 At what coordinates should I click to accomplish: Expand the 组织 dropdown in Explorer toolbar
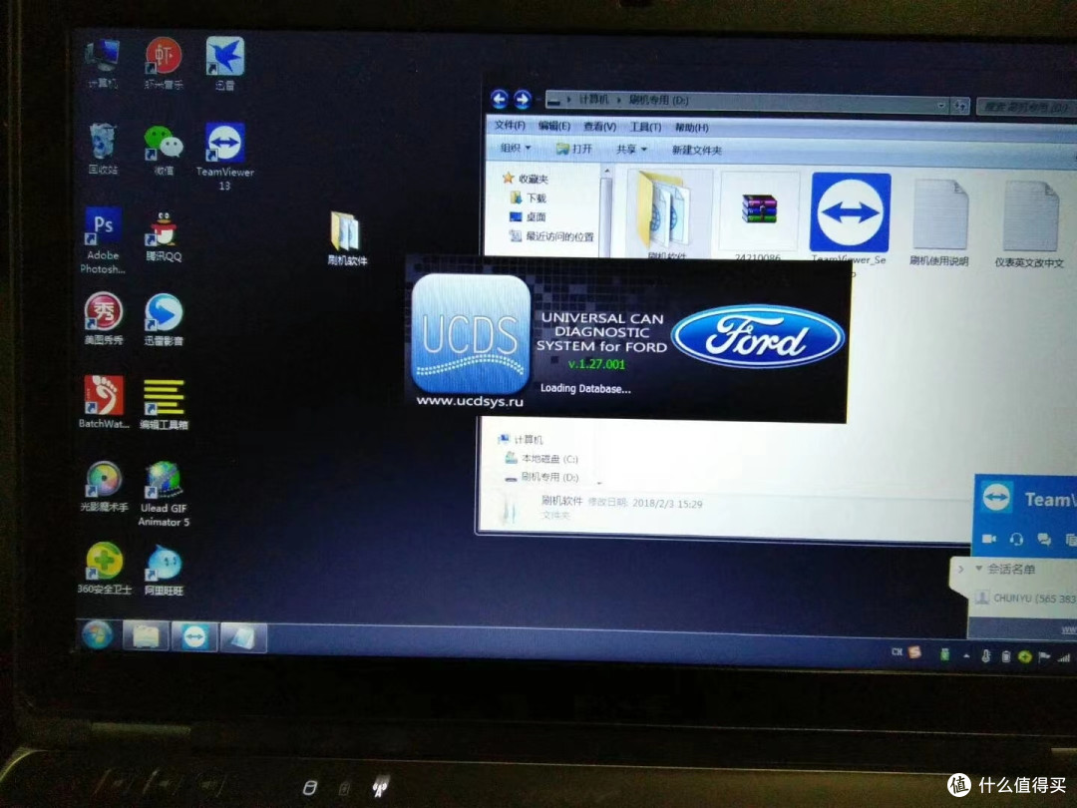click(516, 148)
